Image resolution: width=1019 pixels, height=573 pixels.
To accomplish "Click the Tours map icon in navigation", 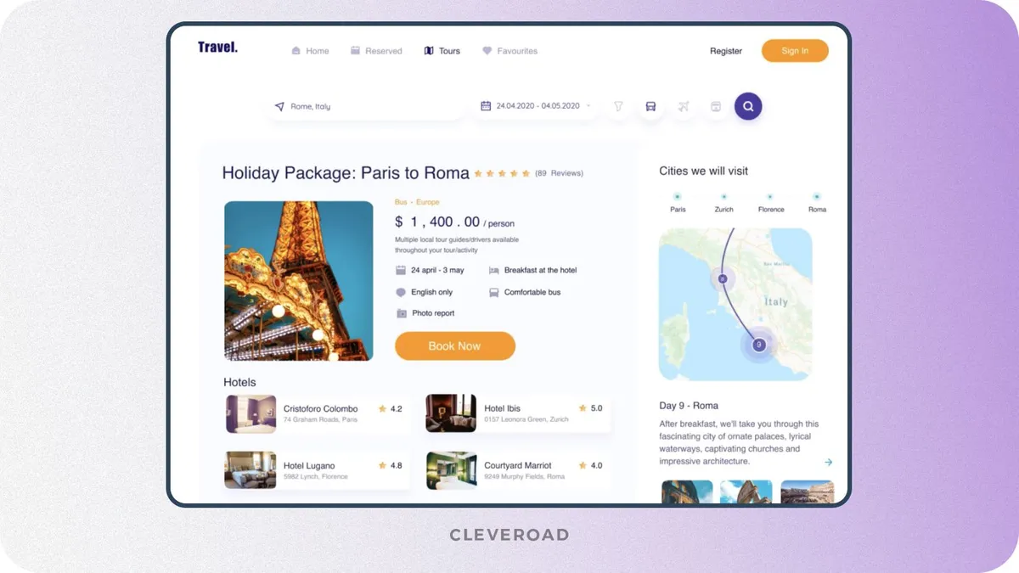I will tap(429, 51).
